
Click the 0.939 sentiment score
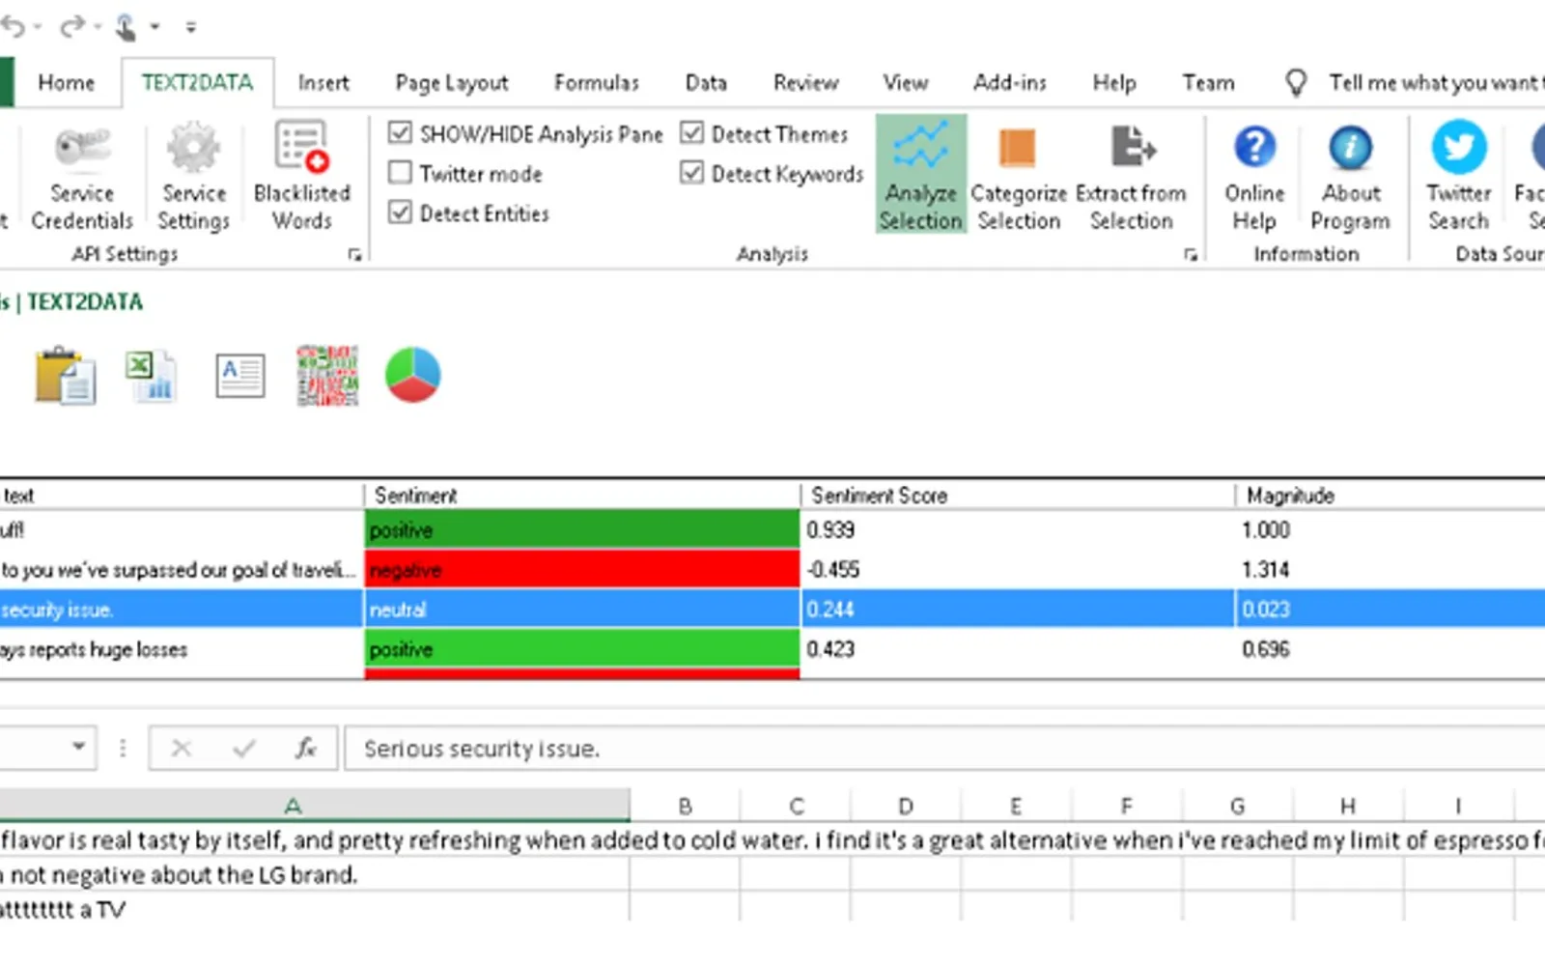point(830,530)
